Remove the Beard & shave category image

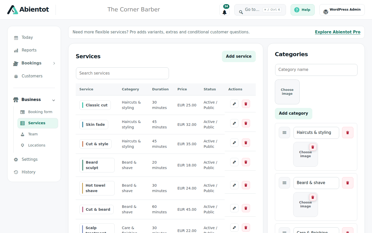point(313,197)
